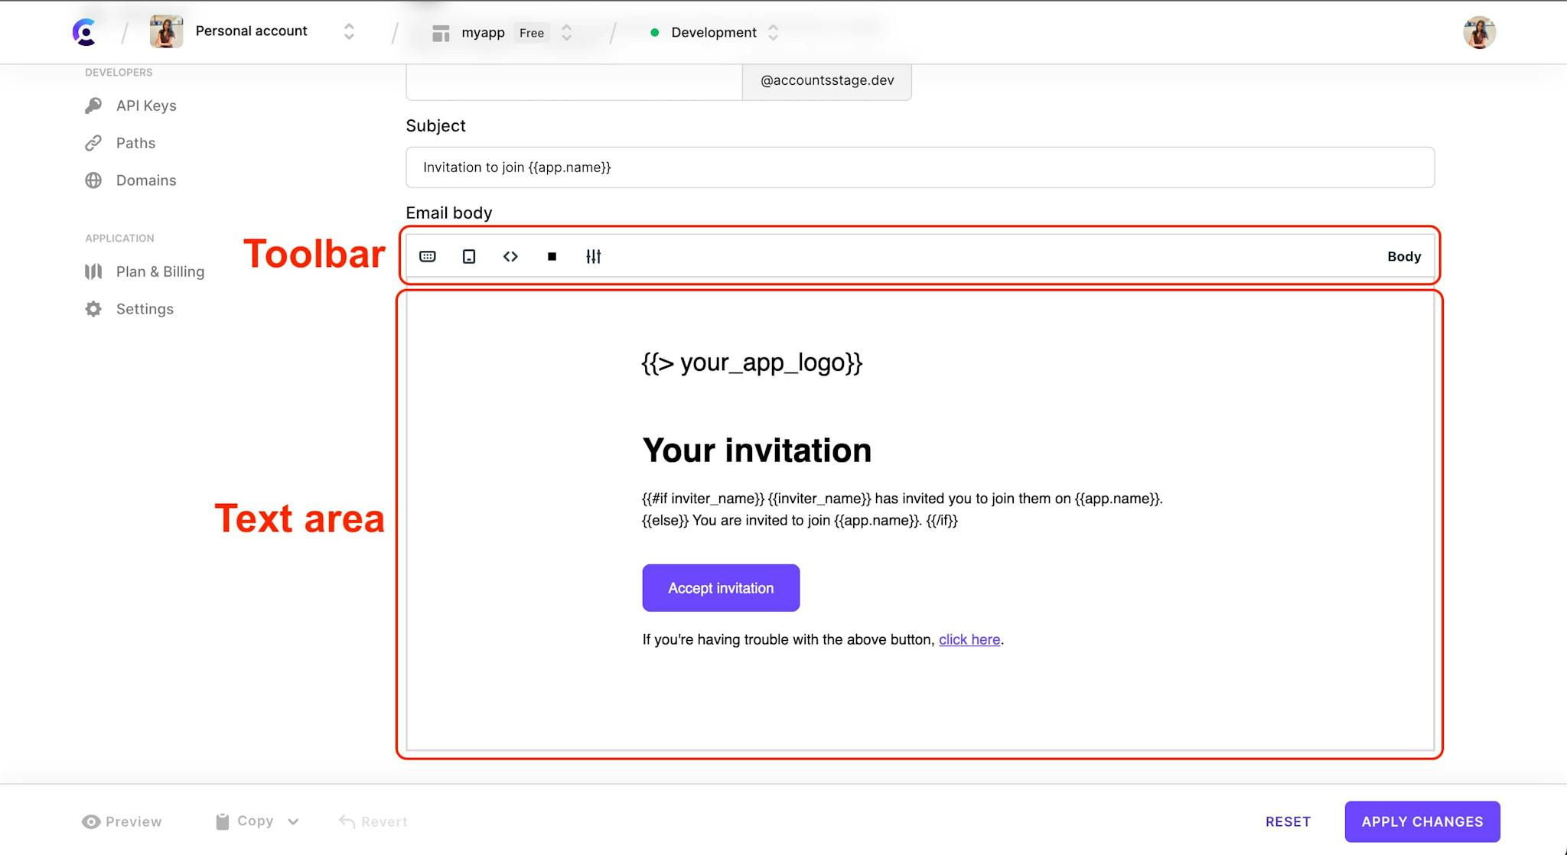
Task: Click the keyboard shortcut toolbar icon
Action: (x=426, y=256)
